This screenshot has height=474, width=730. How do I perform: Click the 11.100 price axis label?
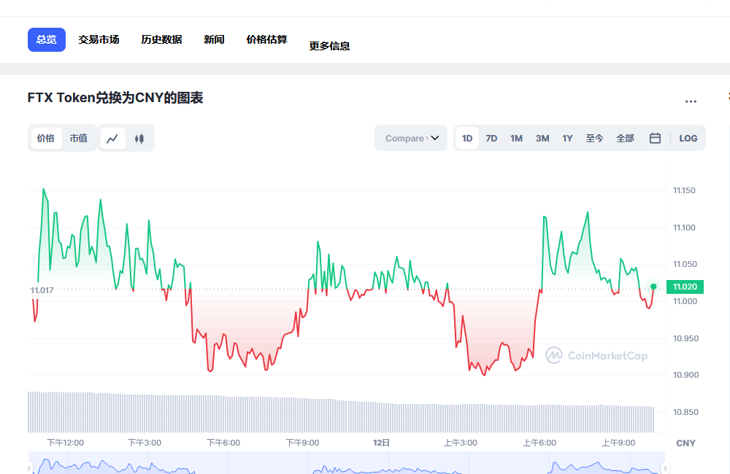(685, 228)
